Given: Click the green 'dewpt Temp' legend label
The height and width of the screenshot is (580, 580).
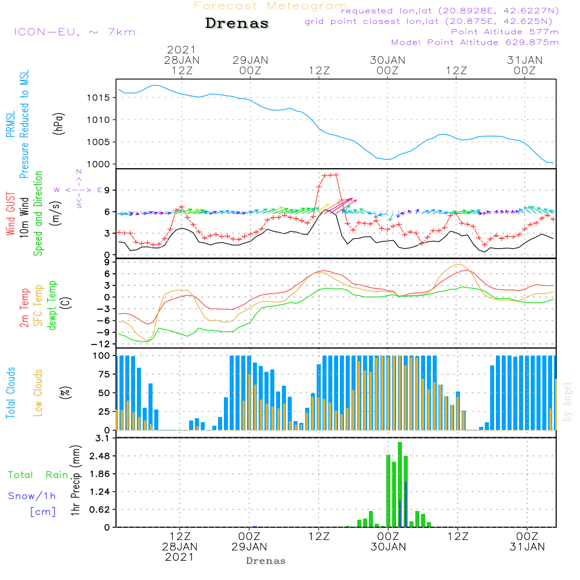Looking at the screenshot, I should coord(52,305).
